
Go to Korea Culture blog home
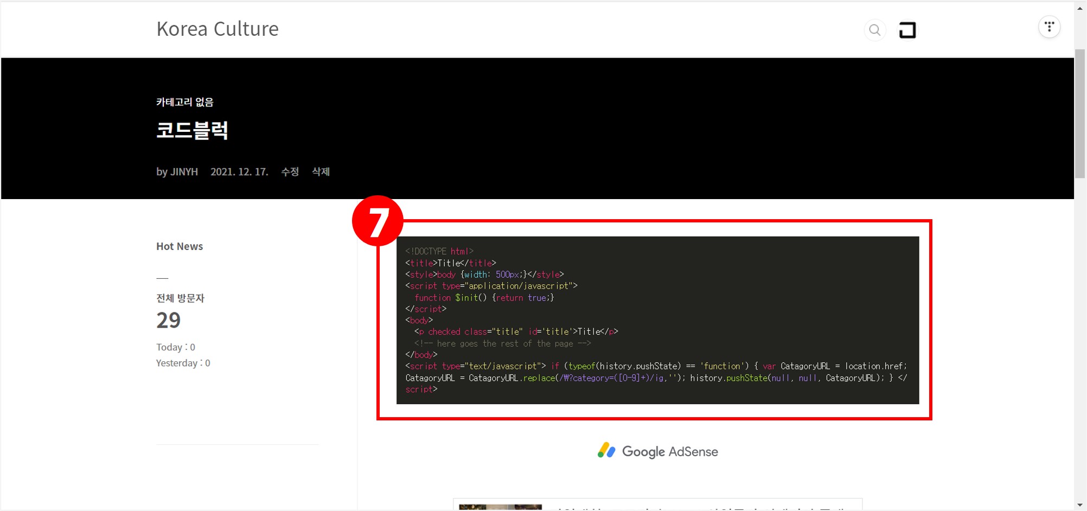point(218,29)
